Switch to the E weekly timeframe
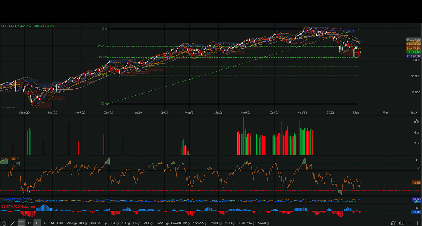The width and height of the screenshot is (422, 226). [x=45, y=223]
